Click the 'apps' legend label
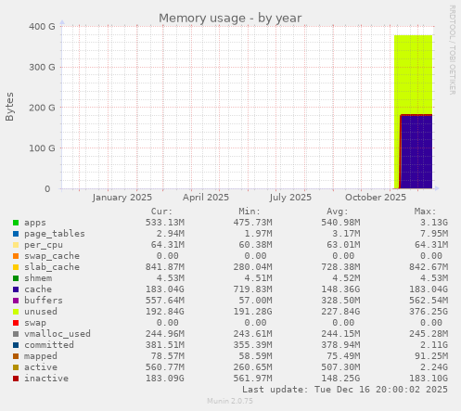The image size is (461, 411). (x=35, y=223)
